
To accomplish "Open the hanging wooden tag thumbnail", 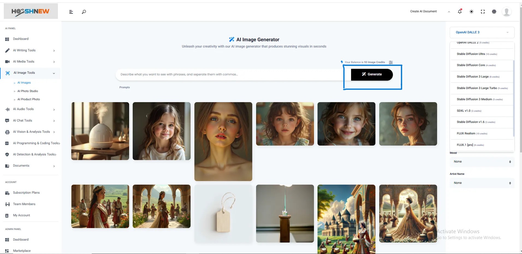I will click(x=223, y=214).
